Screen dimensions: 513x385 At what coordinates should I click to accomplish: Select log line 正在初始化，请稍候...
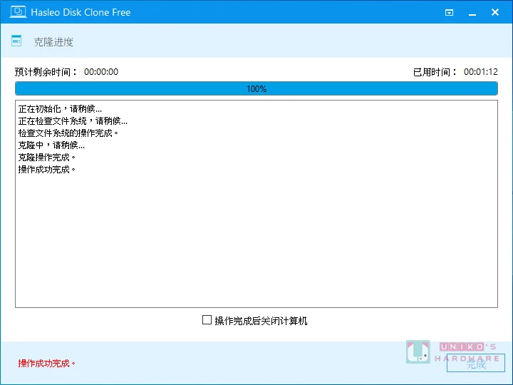click(x=60, y=108)
